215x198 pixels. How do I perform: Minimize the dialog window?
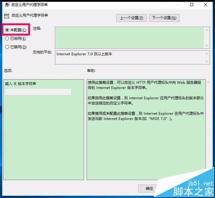[178, 5]
